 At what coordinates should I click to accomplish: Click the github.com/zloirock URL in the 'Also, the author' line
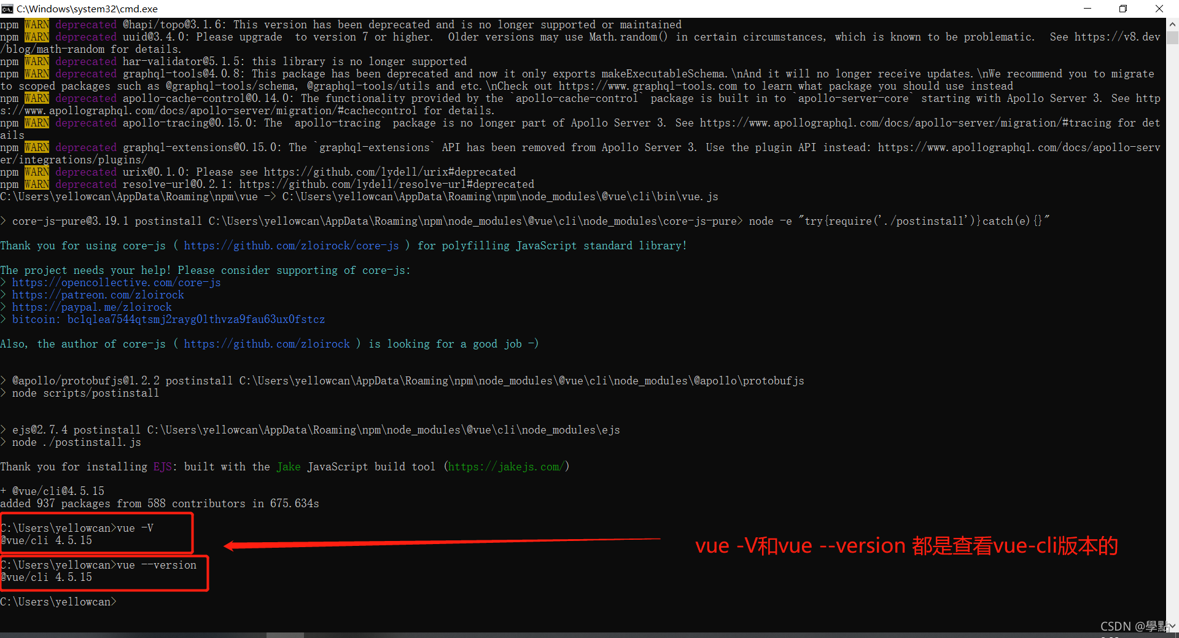point(267,344)
